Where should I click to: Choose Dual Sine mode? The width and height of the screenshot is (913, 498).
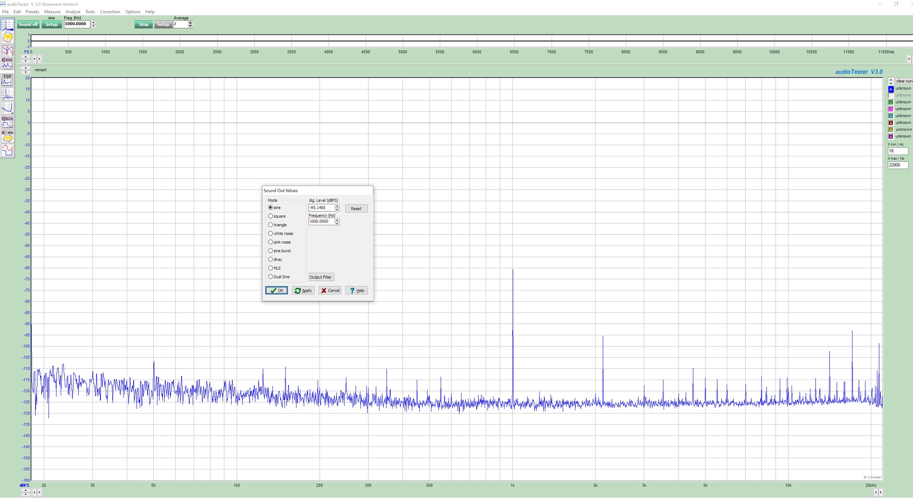pyautogui.click(x=271, y=276)
